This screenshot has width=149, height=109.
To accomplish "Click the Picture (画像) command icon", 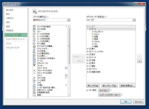I will 34,95.
